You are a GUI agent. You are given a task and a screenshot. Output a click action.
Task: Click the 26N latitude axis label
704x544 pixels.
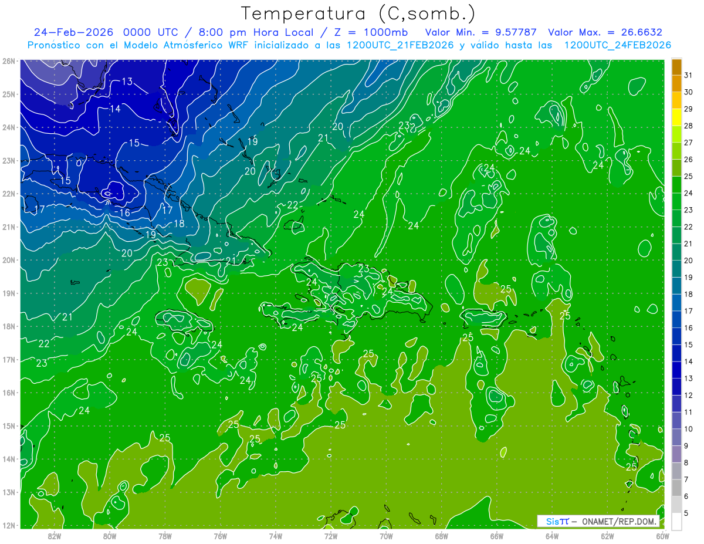[8, 61]
